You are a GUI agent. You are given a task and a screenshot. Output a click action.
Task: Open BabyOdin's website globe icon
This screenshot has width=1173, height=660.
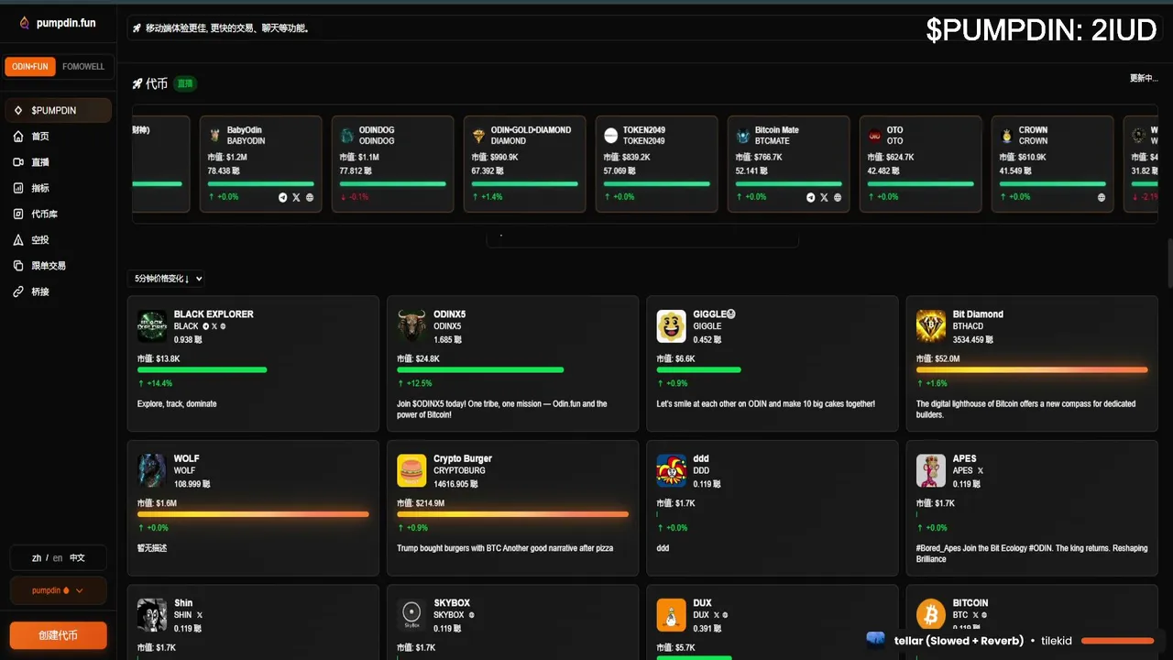310,197
